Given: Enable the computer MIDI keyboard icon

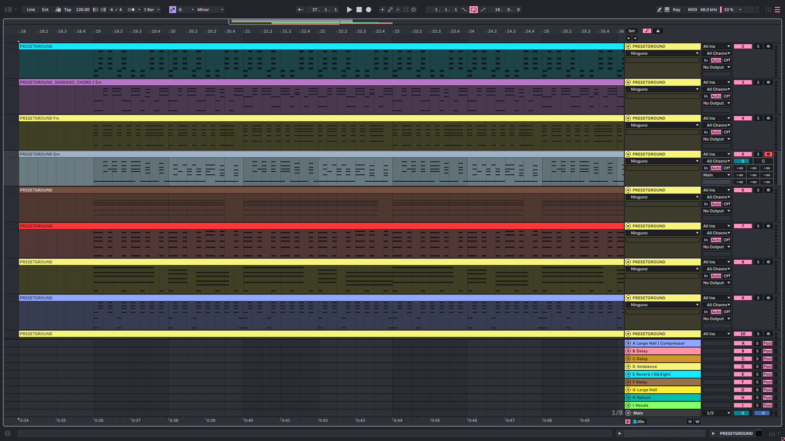Looking at the screenshot, I should tap(667, 9).
